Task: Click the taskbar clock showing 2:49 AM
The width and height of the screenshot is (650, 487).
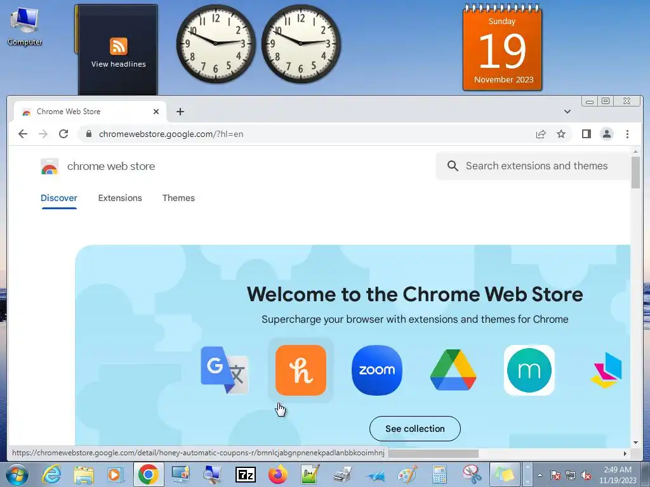Action: pyautogui.click(x=618, y=475)
